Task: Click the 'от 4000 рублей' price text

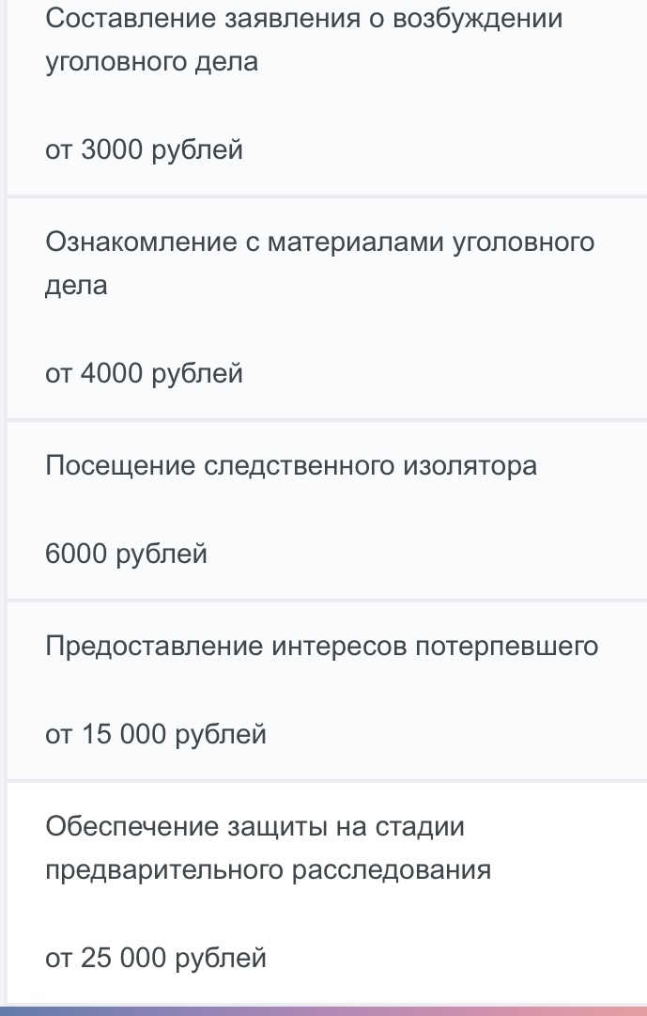Action: click(x=144, y=374)
